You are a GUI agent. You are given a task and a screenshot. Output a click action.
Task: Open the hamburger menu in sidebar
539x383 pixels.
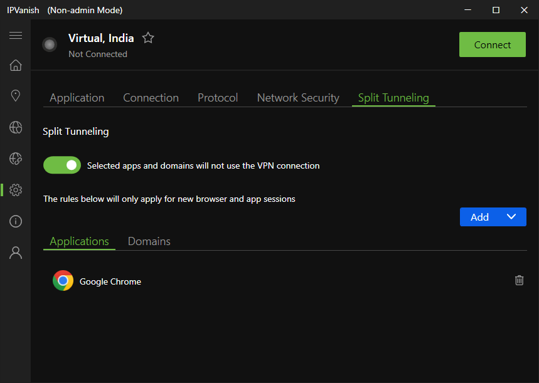16,35
